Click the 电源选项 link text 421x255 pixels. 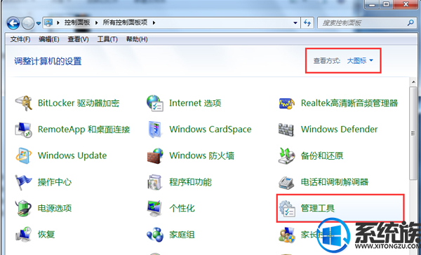pyautogui.click(x=55, y=208)
